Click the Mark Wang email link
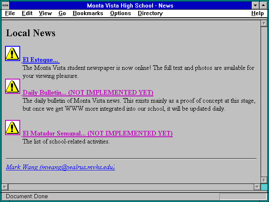Image resolution: width=269 pixels, height=202 pixels. pos(61,167)
